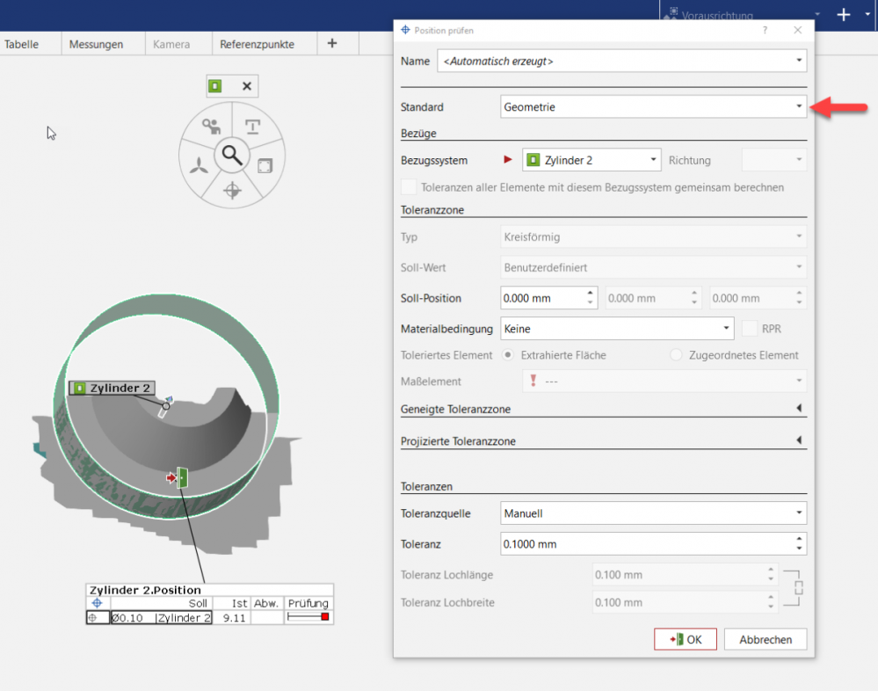
Task: Click the Abbrechen button
Action: tap(766, 639)
